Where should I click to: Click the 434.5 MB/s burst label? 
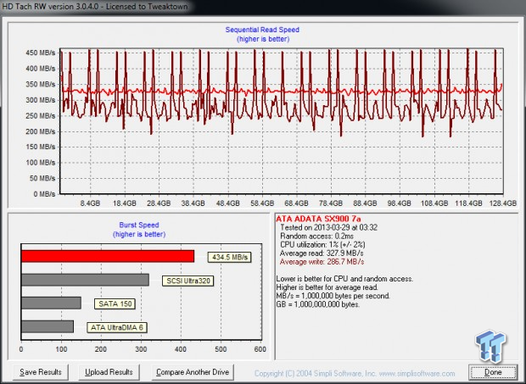click(229, 258)
